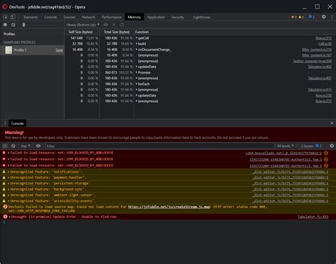Click the trash collect garbage icon

23,25
